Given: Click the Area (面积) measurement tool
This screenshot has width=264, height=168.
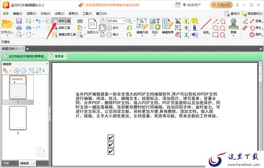Looking at the screenshot, I should coord(256,34).
